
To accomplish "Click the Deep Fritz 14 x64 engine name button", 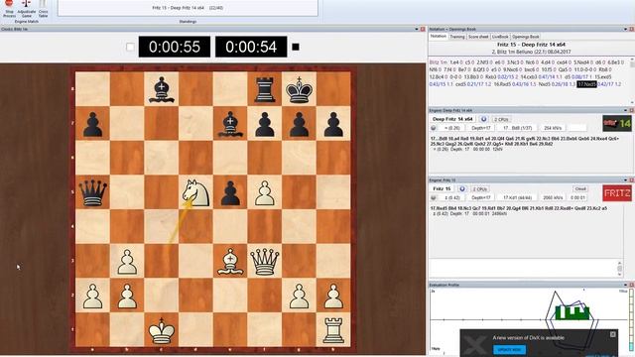I will (x=452, y=119).
